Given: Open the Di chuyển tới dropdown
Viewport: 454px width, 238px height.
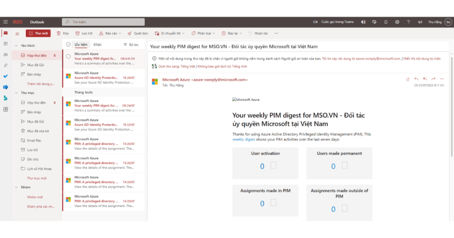Looking at the screenshot, I should tap(170, 33).
